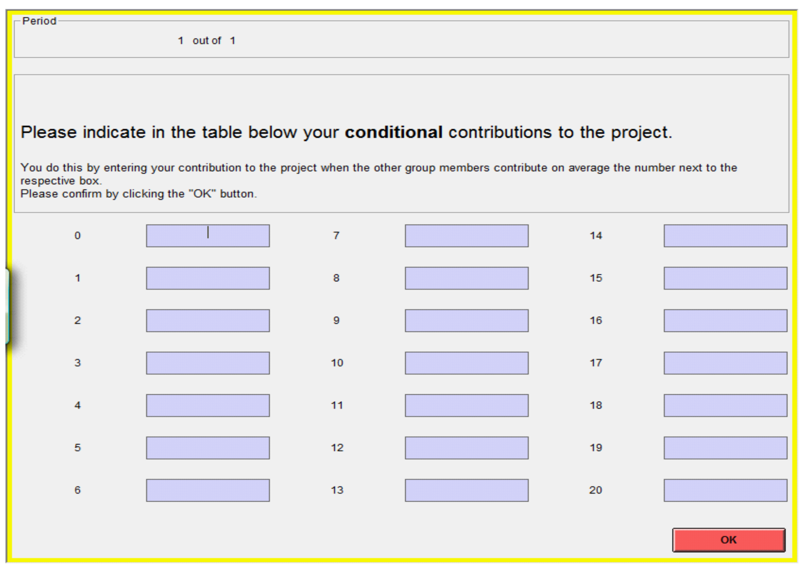Select the contribution box labeled 8
The width and height of the screenshot is (806, 572).
[466, 278]
